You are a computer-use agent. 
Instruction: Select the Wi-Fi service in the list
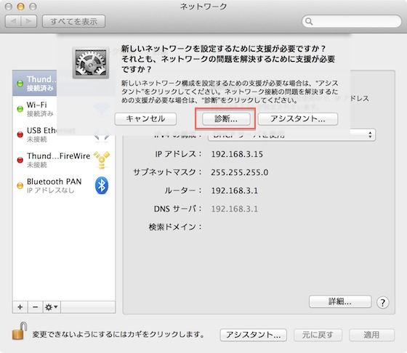pyautogui.click(x=64, y=109)
